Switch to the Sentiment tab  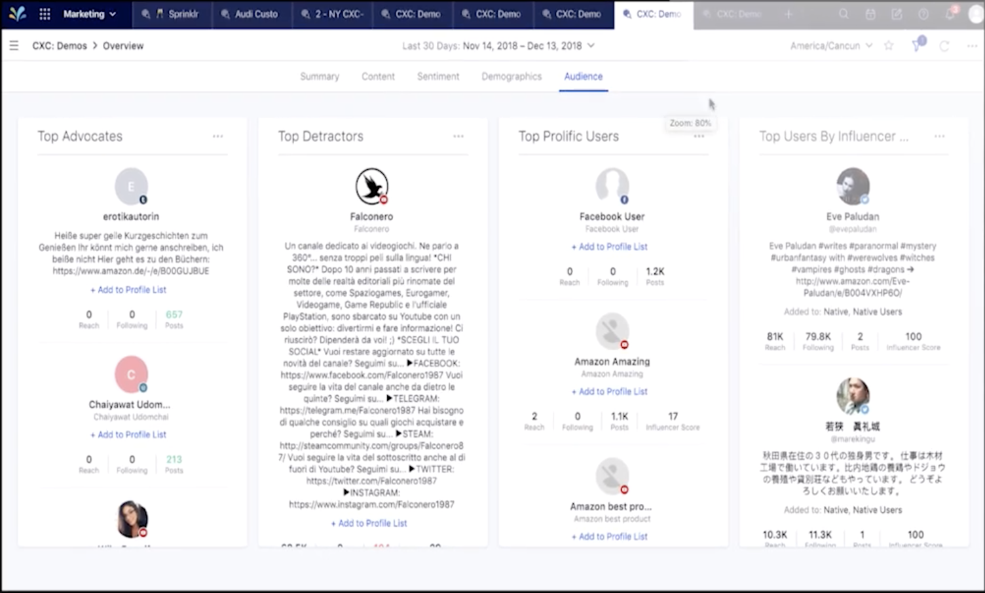(438, 77)
